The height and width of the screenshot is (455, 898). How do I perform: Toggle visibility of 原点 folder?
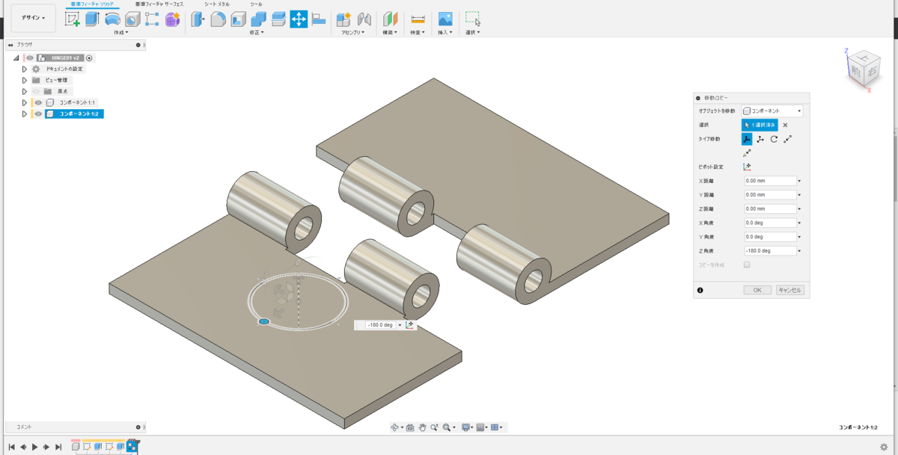(35, 91)
